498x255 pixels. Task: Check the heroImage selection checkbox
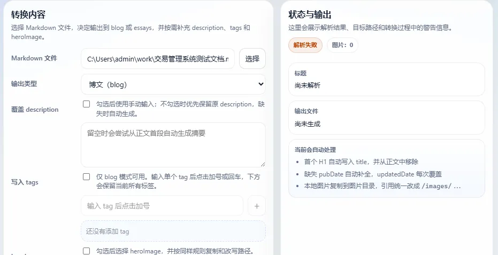[86, 251]
